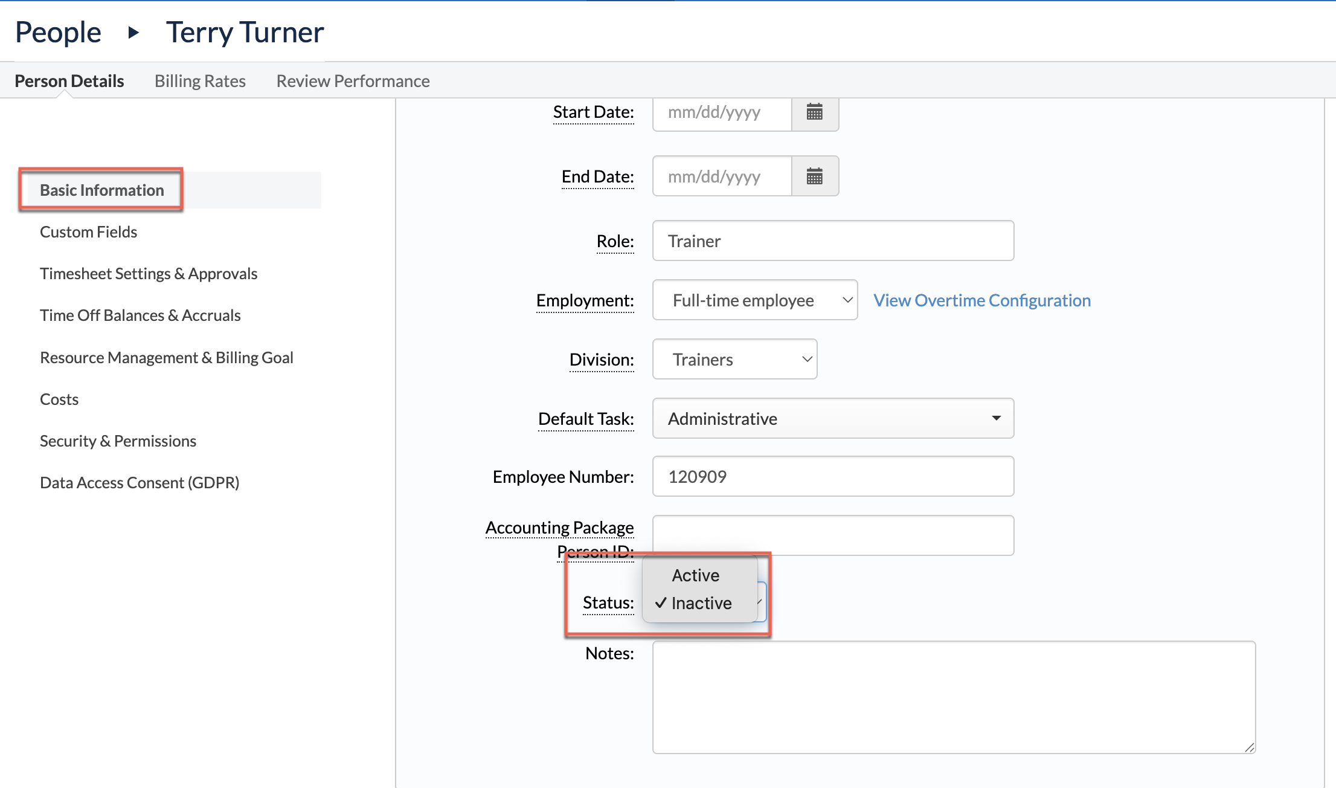
Task: Navigate back via the People breadcrumb
Action: pyautogui.click(x=57, y=31)
